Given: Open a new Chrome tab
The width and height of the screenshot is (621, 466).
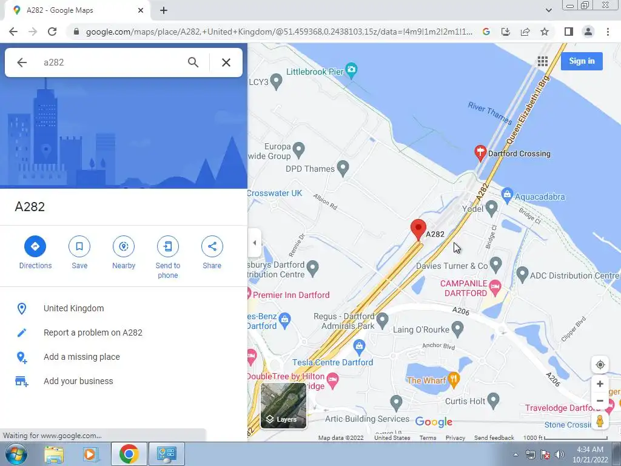Looking at the screenshot, I should pyautogui.click(x=164, y=10).
